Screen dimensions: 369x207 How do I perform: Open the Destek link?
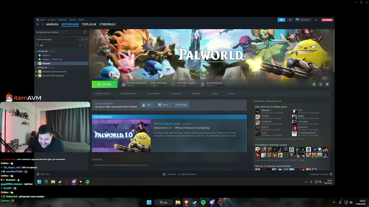(x=231, y=93)
